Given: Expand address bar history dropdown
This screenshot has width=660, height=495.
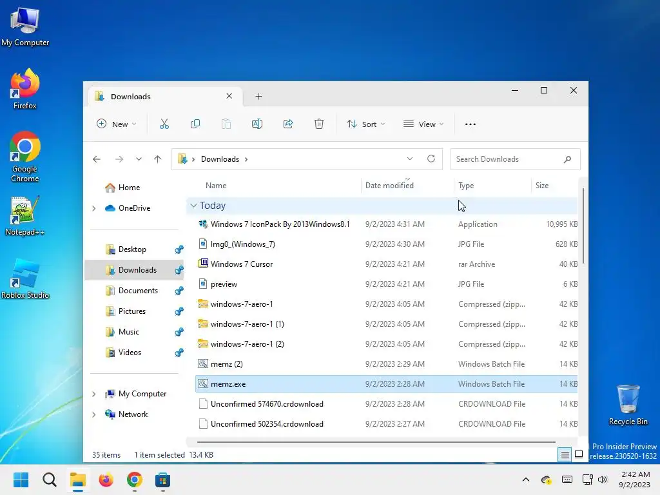Looking at the screenshot, I should [x=409, y=159].
